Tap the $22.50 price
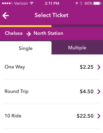Viewport: 103px width, 133px height. 85,116
